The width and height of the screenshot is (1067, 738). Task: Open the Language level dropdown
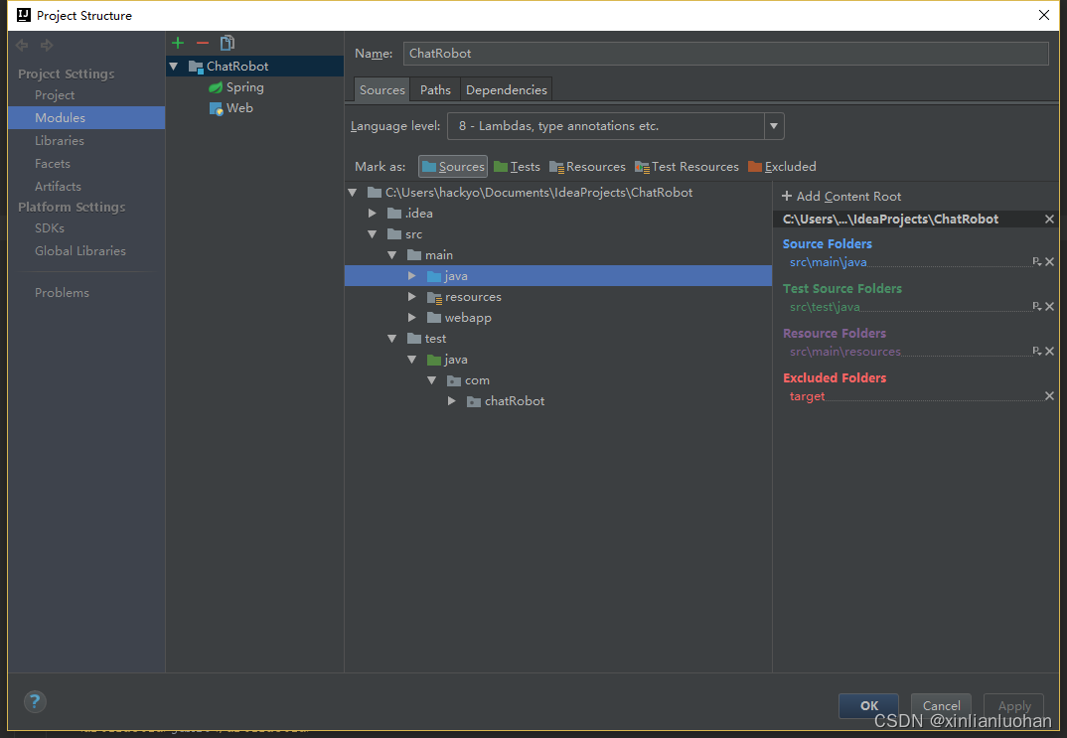click(773, 126)
